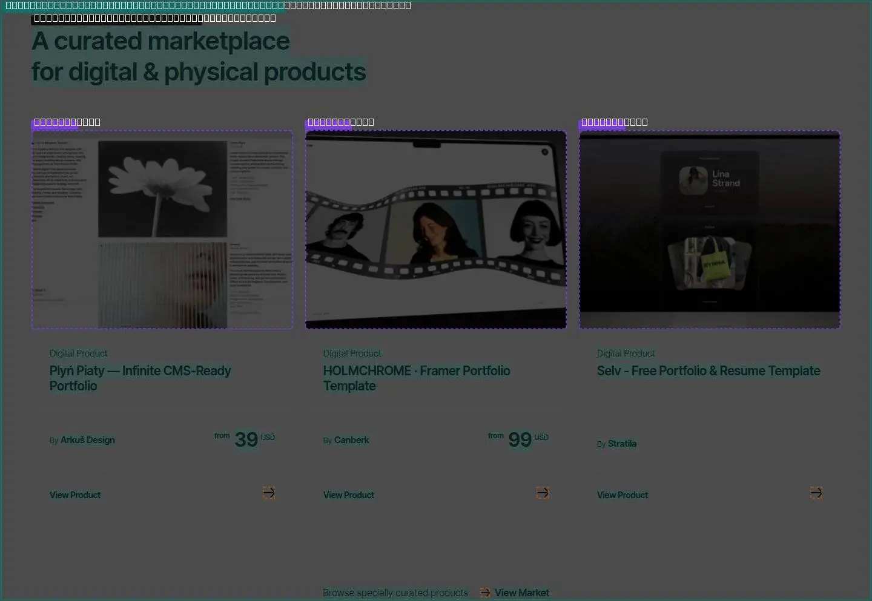
Task: Click the 'A curated marketplace' heading
Action: pos(199,56)
